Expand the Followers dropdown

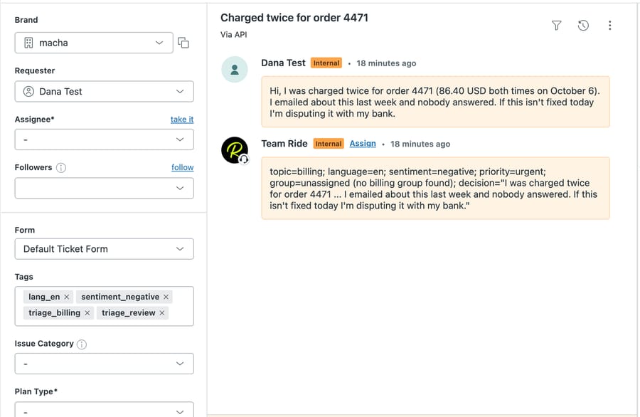pos(104,188)
